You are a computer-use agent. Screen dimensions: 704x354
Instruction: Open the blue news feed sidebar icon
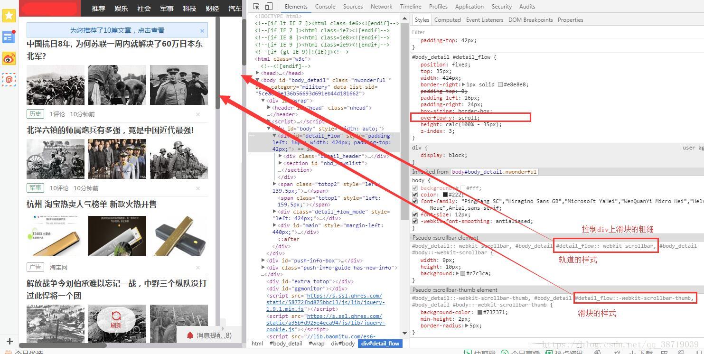pos(9,37)
